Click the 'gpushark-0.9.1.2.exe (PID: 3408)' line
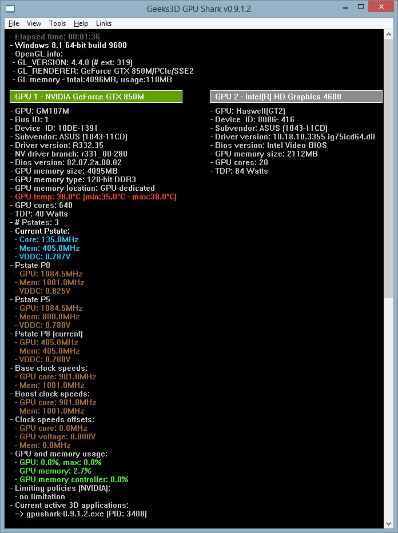 [x=81, y=514]
